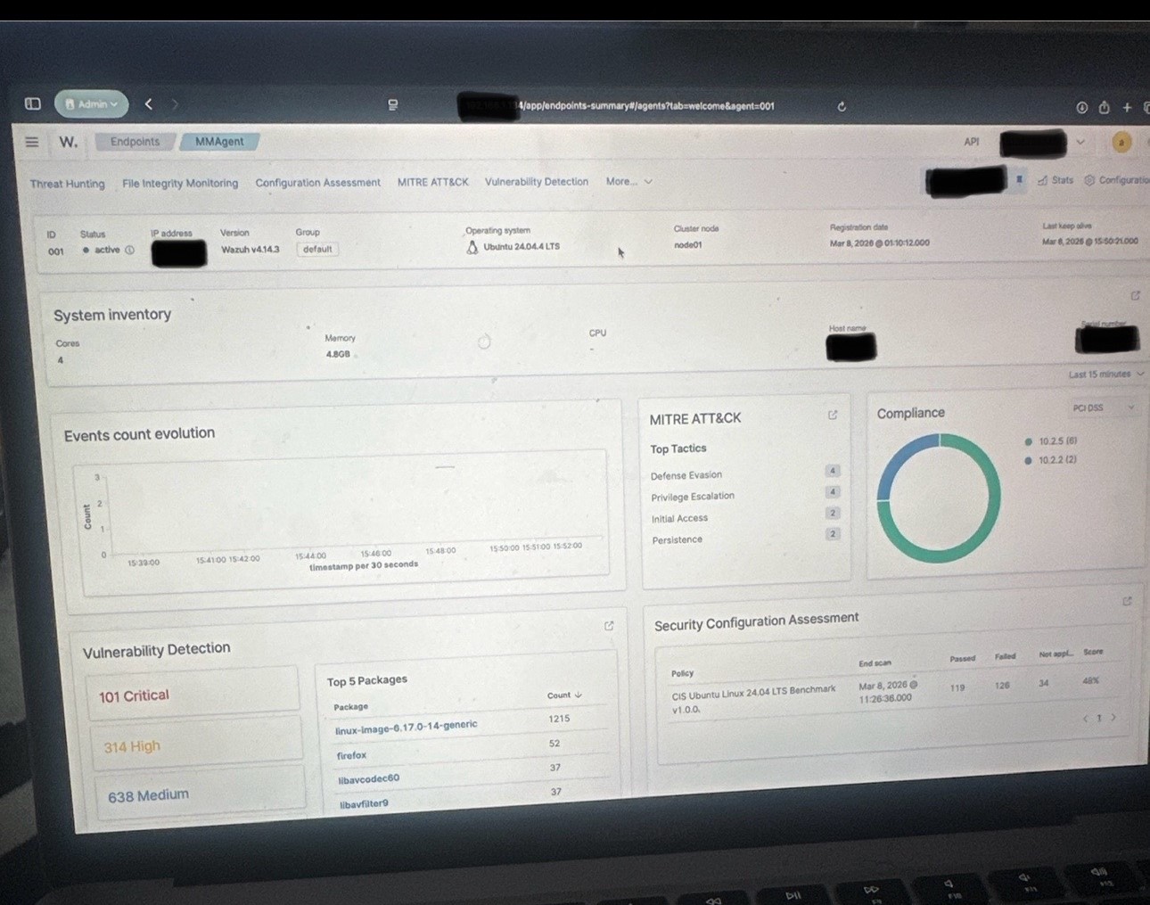This screenshot has height=905, width=1150.
Task: Open Security Configuration Assessment external-link icon
Action: click(x=1126, y=601)
